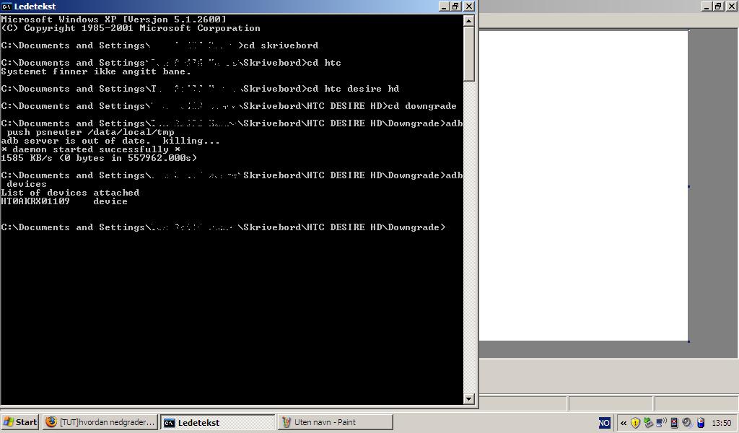Click the Copyright 1985-2001 Microsoft line

click(131, 28)
